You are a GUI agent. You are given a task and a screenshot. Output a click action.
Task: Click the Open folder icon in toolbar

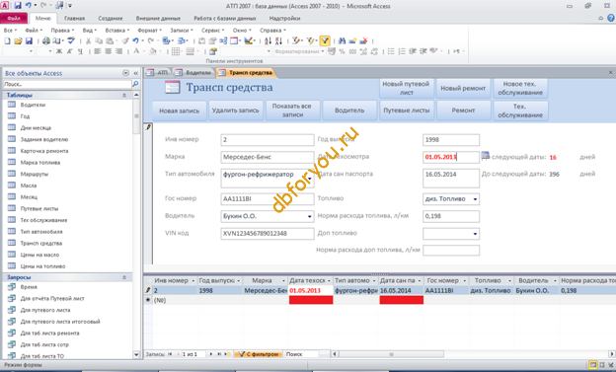pyautogui.click(x=18, y=40)
